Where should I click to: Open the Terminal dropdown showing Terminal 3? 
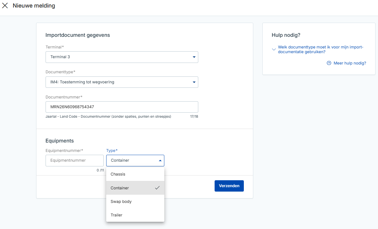pyautogui.click(x=122, y=57)
